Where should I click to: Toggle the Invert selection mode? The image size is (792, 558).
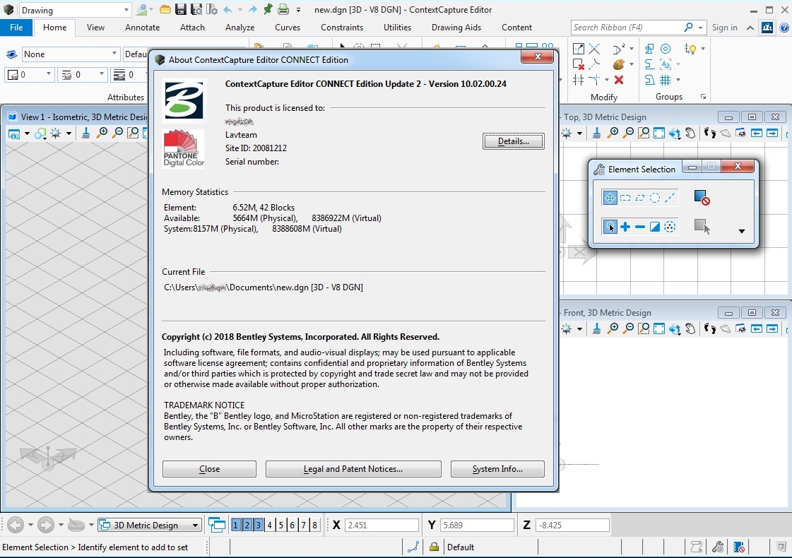pyautogui.click(x=655, y=227)
